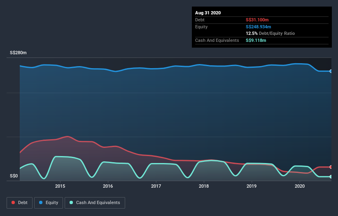Click the S$0 y-axis label

[14, 176]
